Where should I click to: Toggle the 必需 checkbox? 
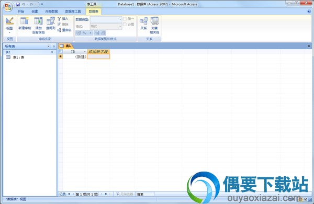click(x=125, y=24)
